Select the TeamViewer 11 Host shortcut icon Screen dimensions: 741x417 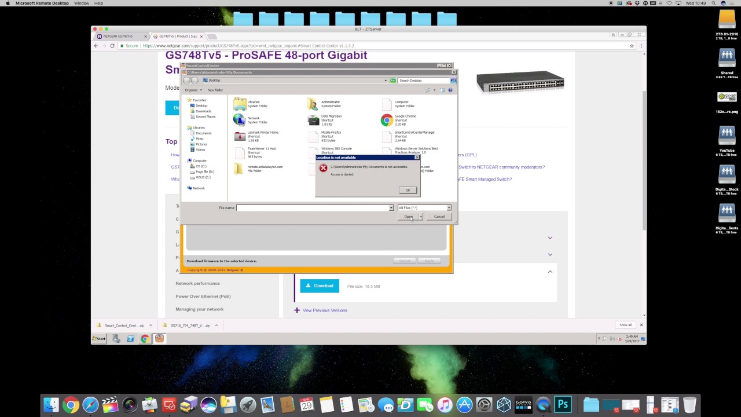pyautogui.click(x=240, y=152)
